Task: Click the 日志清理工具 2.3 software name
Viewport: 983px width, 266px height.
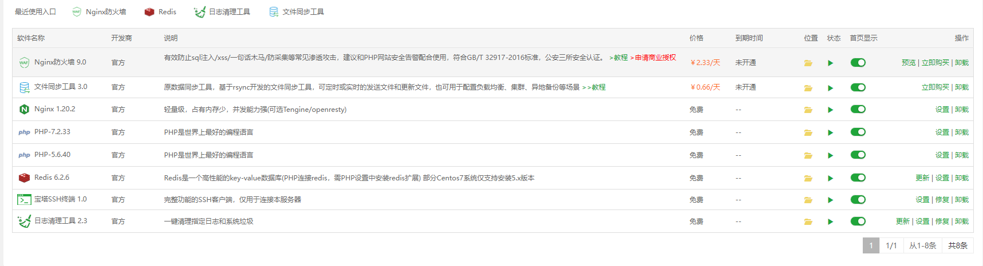Action: 61,221
